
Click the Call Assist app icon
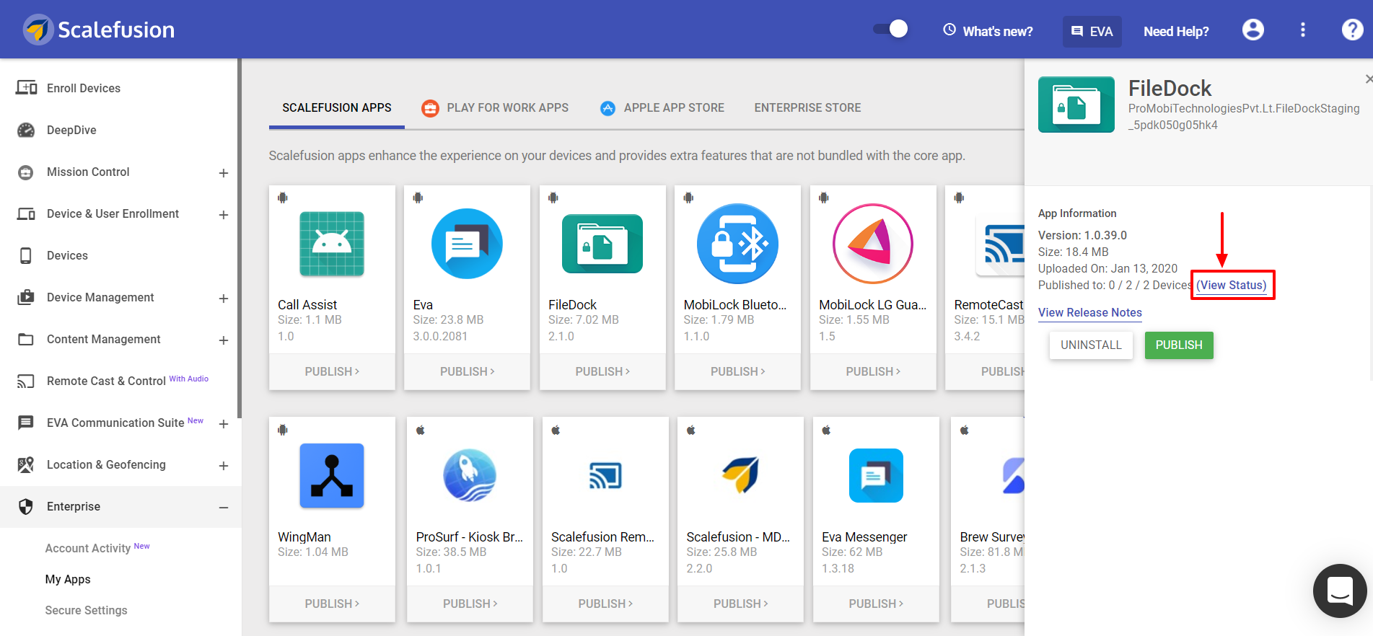[x=332, y=244]
